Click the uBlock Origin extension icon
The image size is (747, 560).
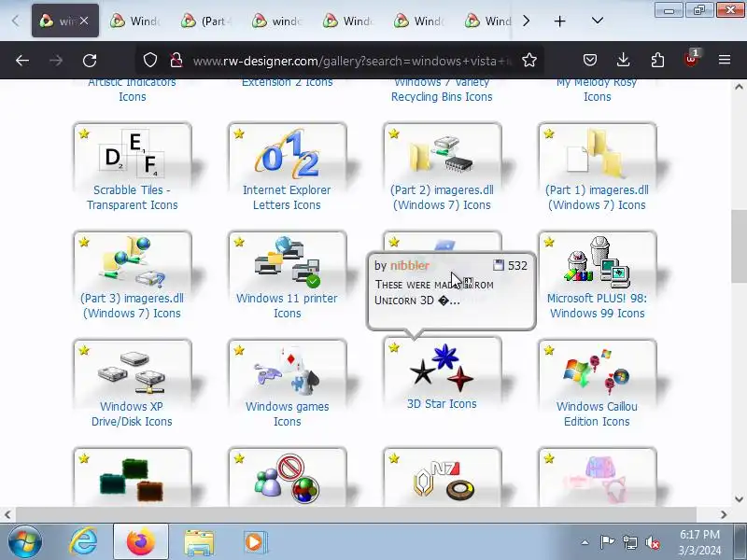[x=691, y=60]
